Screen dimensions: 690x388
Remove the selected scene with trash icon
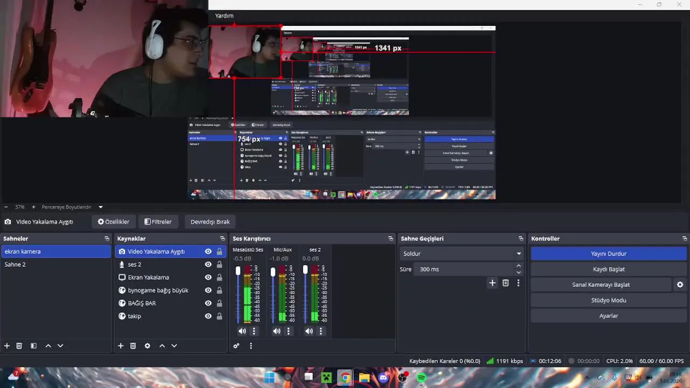coord(19,346)
